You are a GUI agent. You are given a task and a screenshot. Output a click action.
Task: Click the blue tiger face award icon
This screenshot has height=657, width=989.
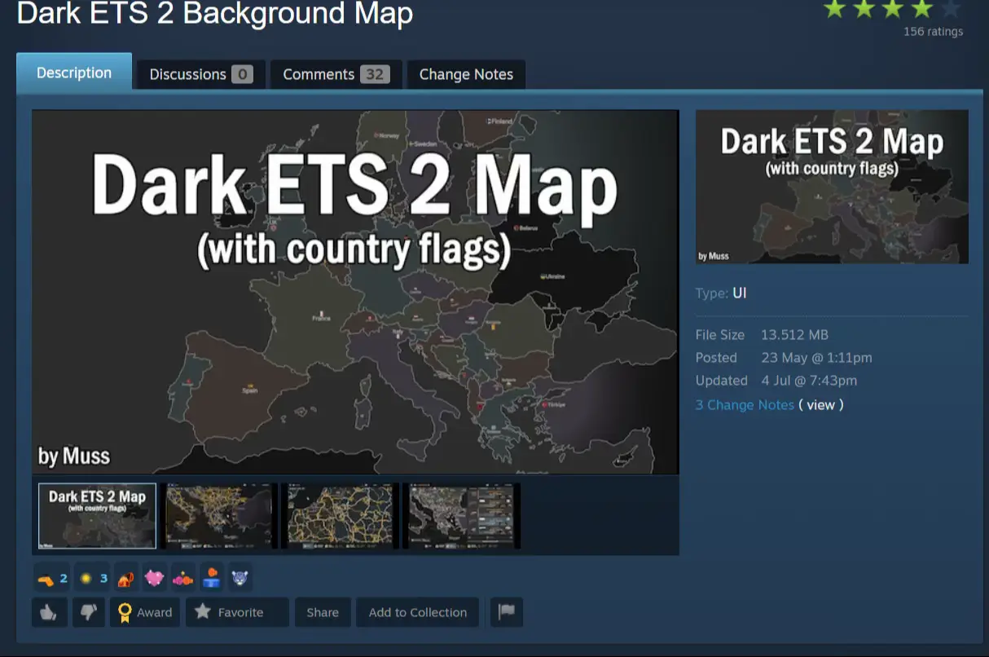240,579
